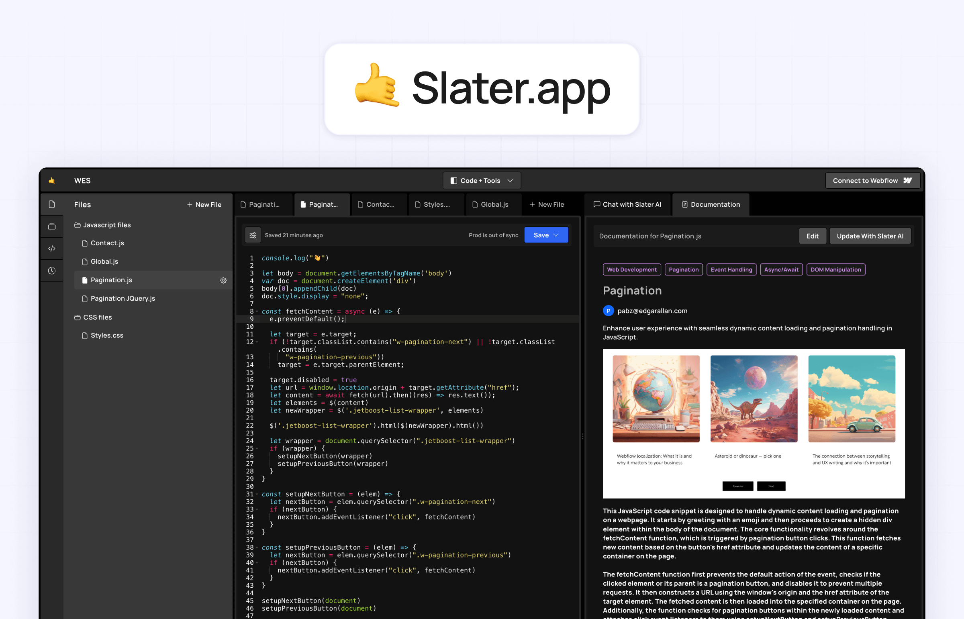Fold the if block at line 12
964x619 pixels.
pos(257,342)
